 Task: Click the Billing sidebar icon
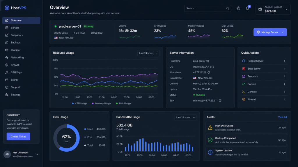pos(7,80)
